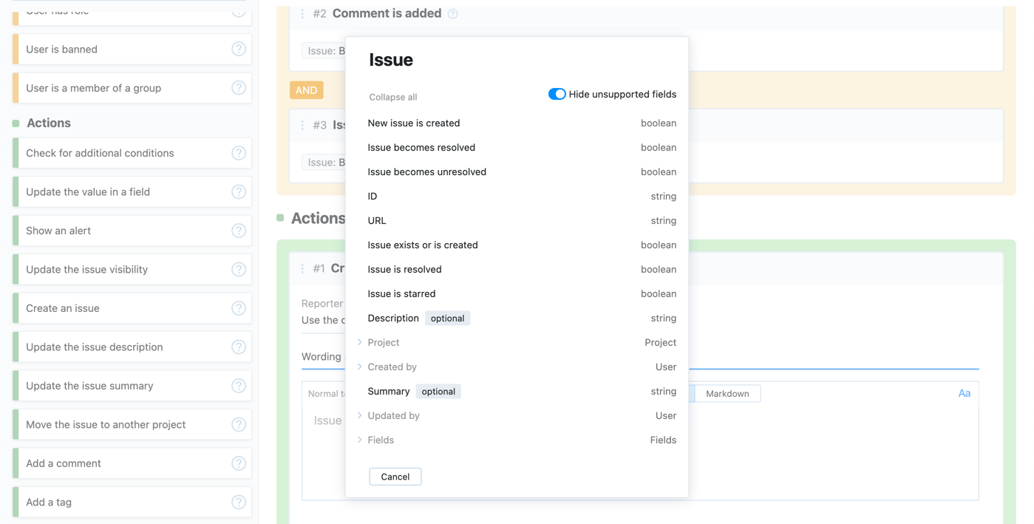
Task: Click the drag handle next to action #1
Action: 302,268
